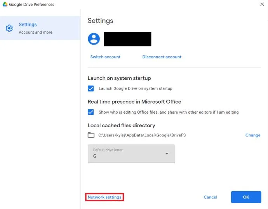Confirm with the OK button

[246, 197]
